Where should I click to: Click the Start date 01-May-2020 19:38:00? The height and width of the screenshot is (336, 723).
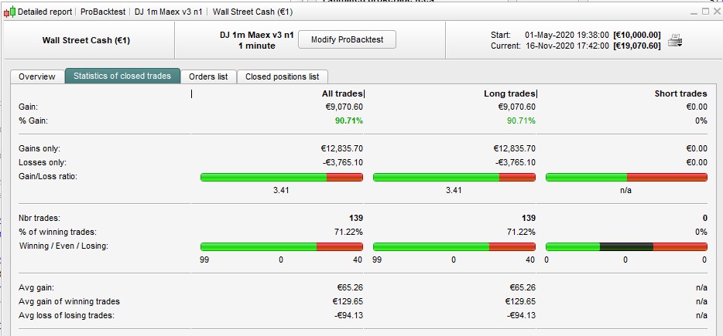tap(567, 35)
